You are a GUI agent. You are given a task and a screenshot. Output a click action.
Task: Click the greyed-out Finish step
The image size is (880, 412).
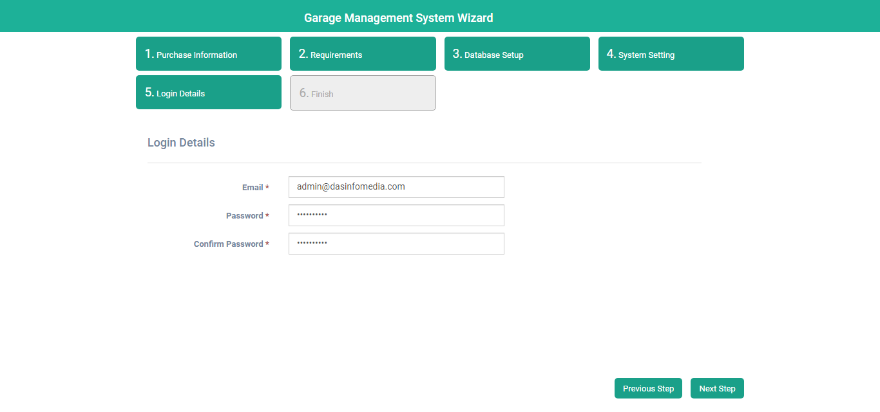[x=363, y=93]
